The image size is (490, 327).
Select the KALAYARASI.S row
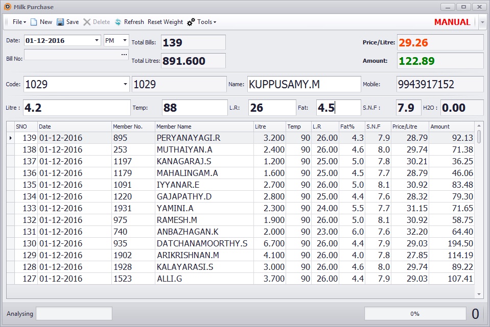(240, 267)
